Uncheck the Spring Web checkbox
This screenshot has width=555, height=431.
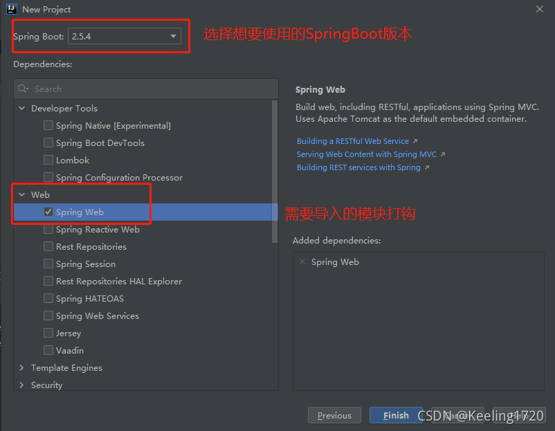pos(48,212)
